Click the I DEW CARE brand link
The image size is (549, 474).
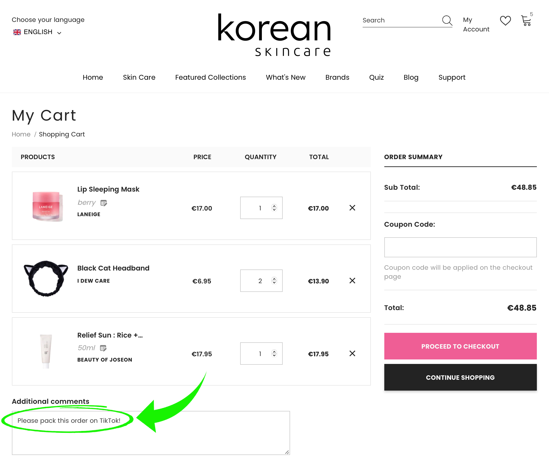click(x=93, y=281)
